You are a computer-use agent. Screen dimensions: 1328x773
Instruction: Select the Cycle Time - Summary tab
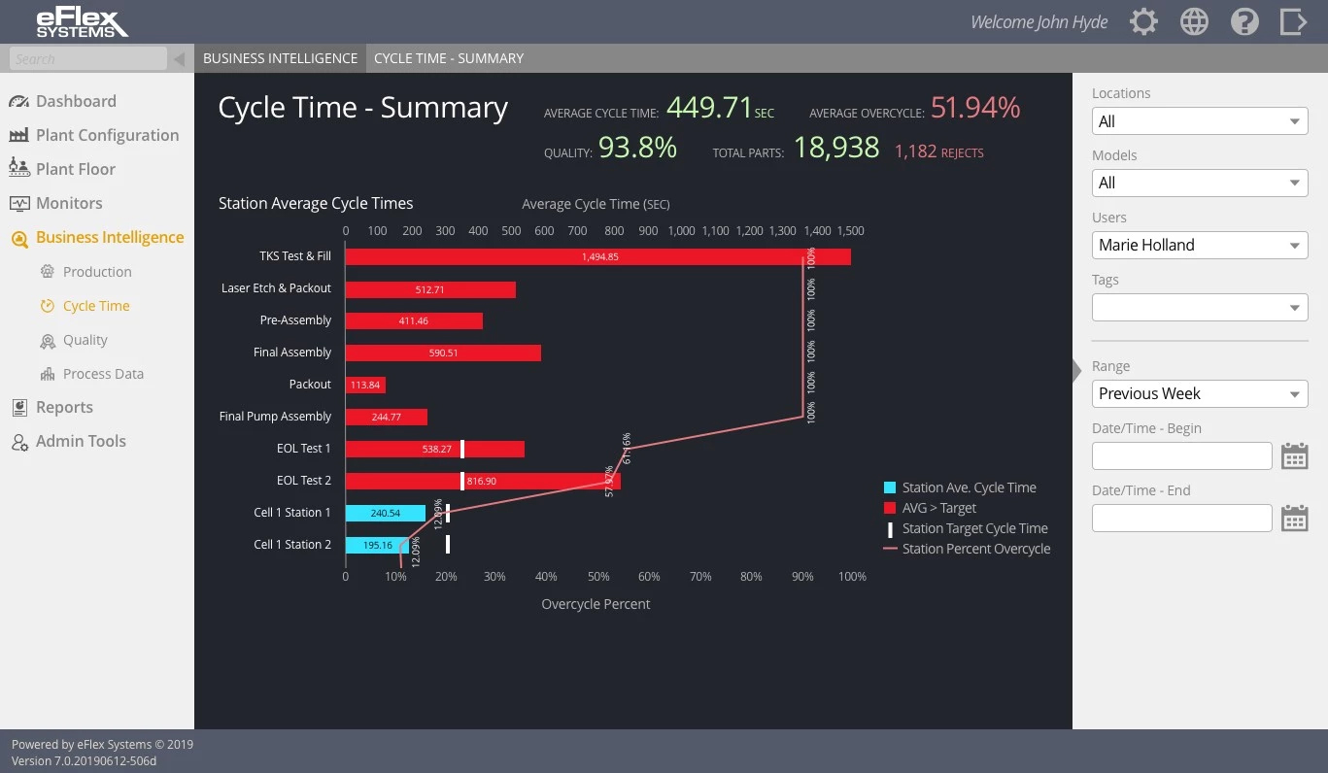pos(448,57)
